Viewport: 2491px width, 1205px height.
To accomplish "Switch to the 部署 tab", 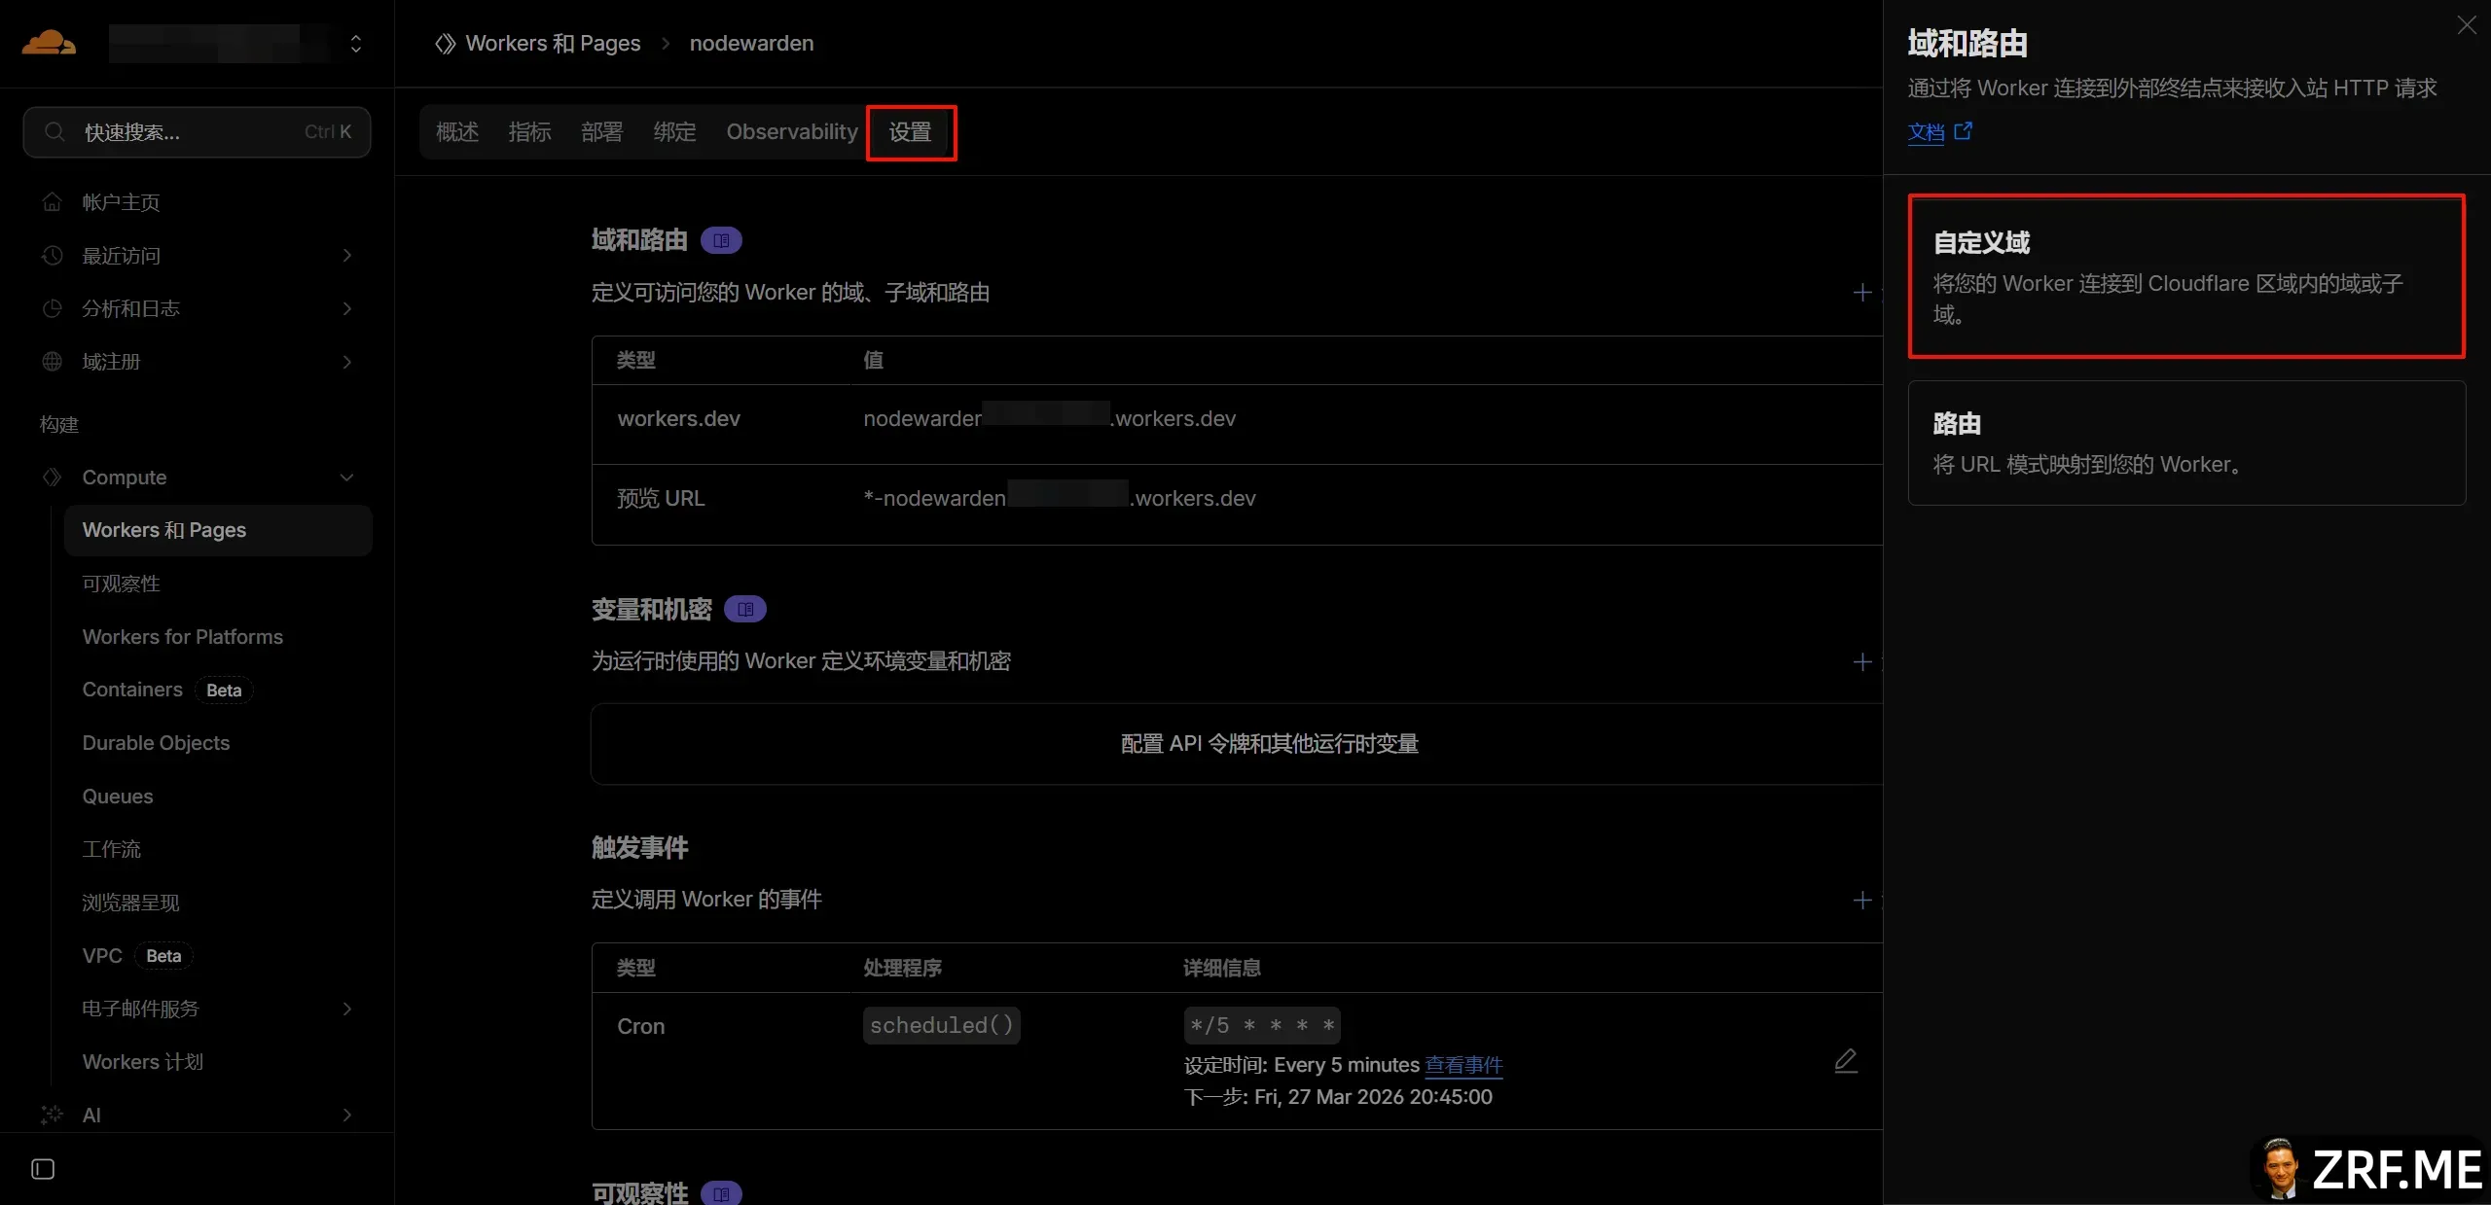I will [602, 132].
